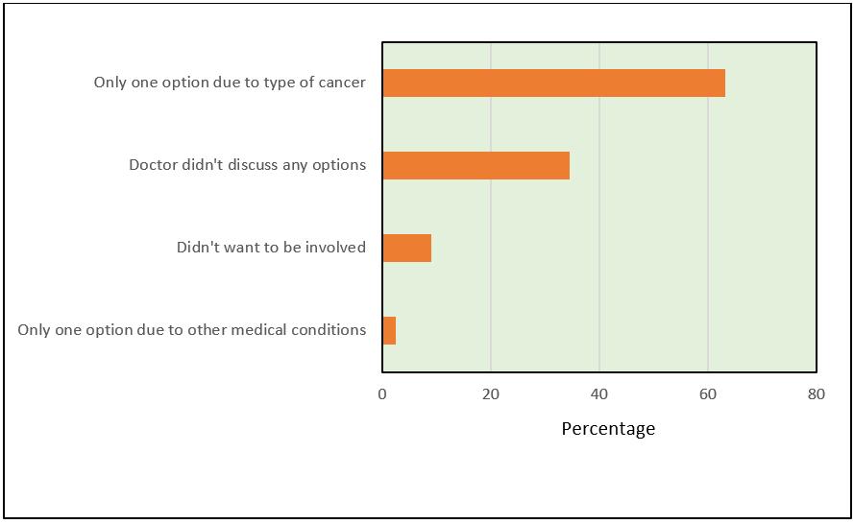Select the vertical gridline at 20
This screenshot has height=524, width=854.
(491, 288)
